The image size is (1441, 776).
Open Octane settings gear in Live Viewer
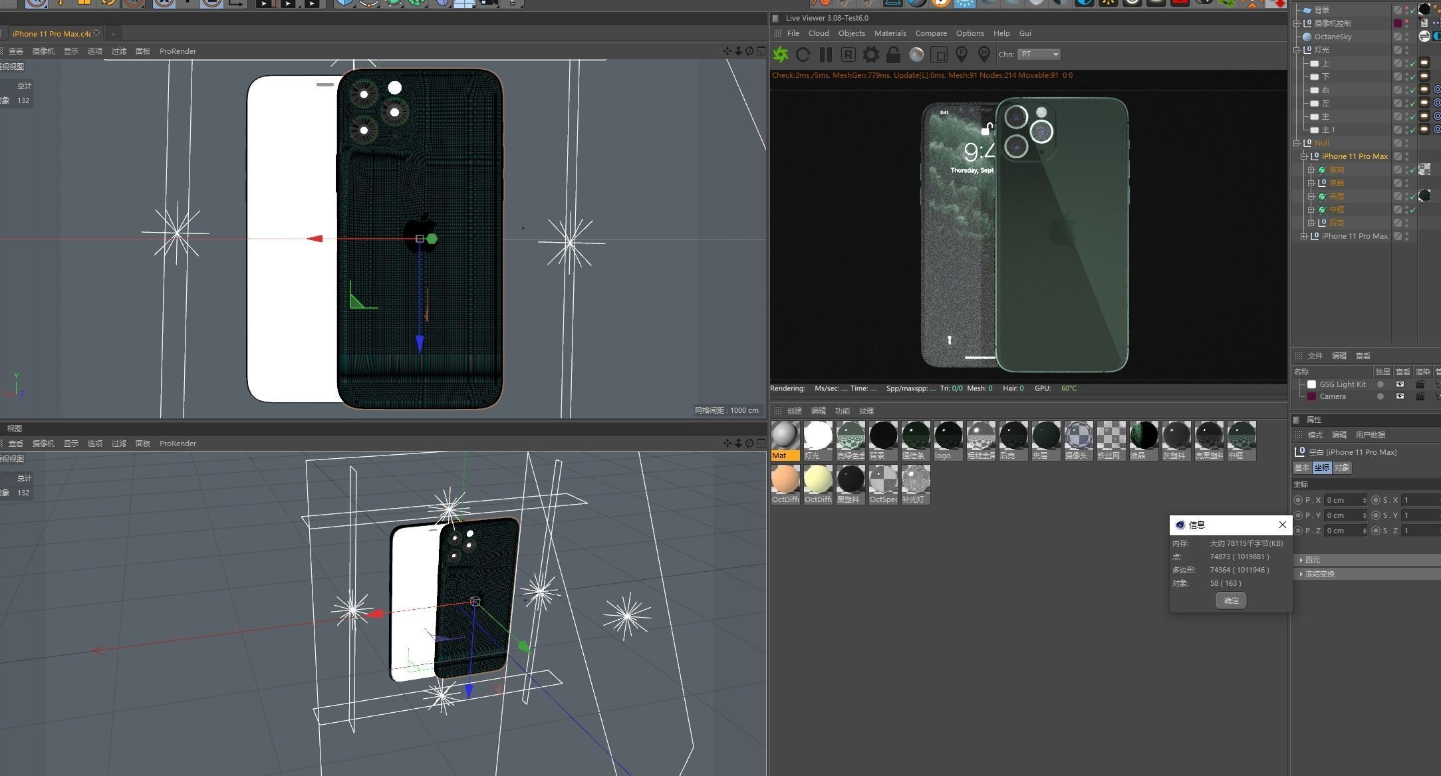870,55
